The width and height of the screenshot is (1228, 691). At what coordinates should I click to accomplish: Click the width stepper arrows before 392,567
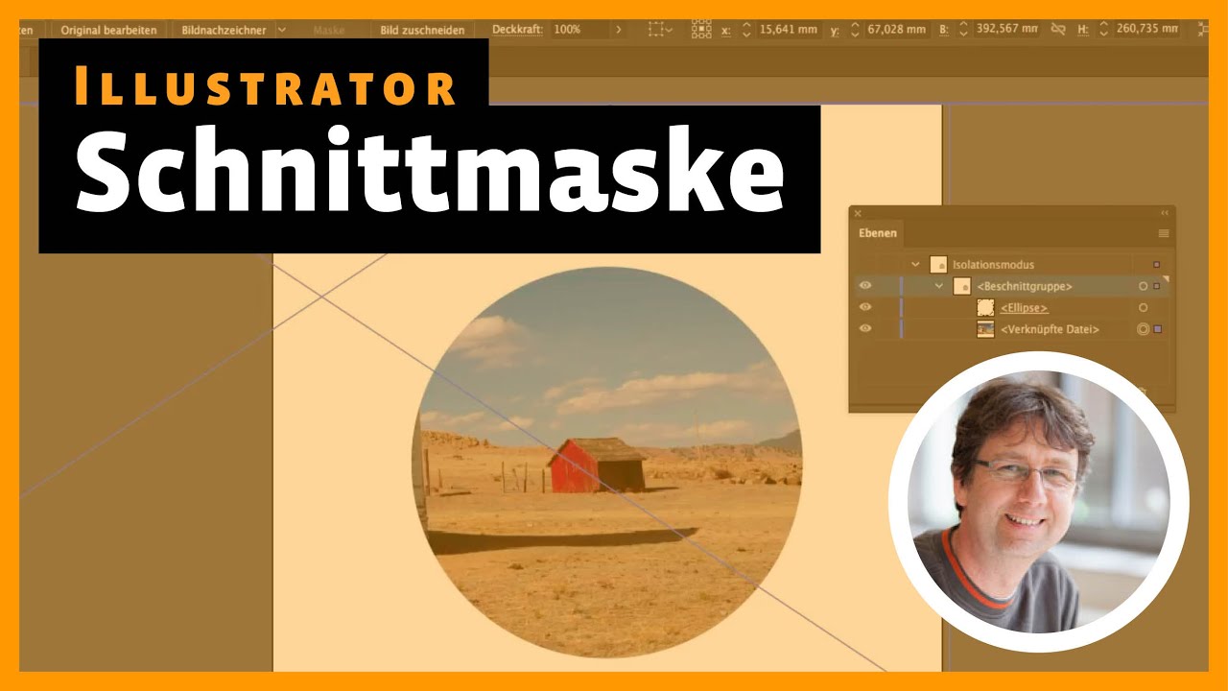[x=964, y=30]
